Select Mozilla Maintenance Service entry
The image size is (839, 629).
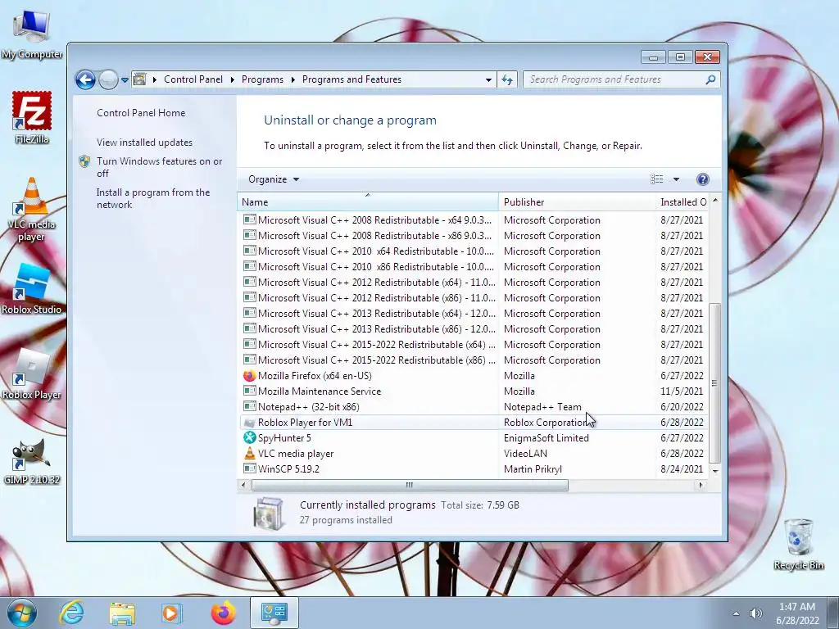tap(474, 391)
